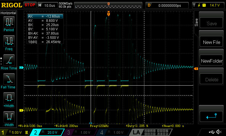This screenshot has height=136, width=226.
Task: Click the Horizontal menu title label
Action: click(x=8, y=13)
